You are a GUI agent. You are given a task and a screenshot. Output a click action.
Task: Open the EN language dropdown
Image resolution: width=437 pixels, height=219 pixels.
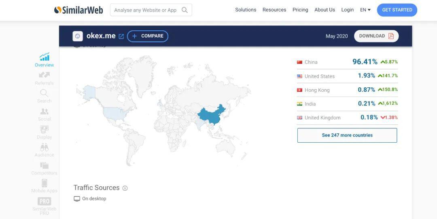[x=365, y=10]
